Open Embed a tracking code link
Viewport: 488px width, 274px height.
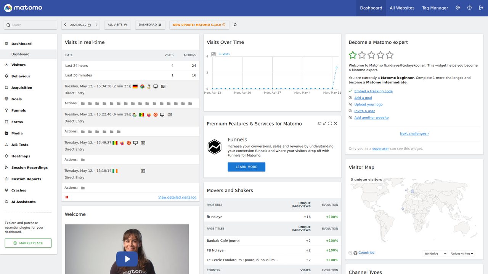(373, 91)
